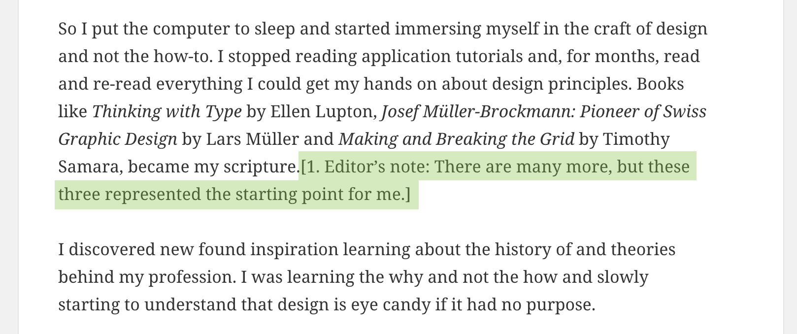
Task: Click the author name "Timothy"
Action: coord(636,139)
